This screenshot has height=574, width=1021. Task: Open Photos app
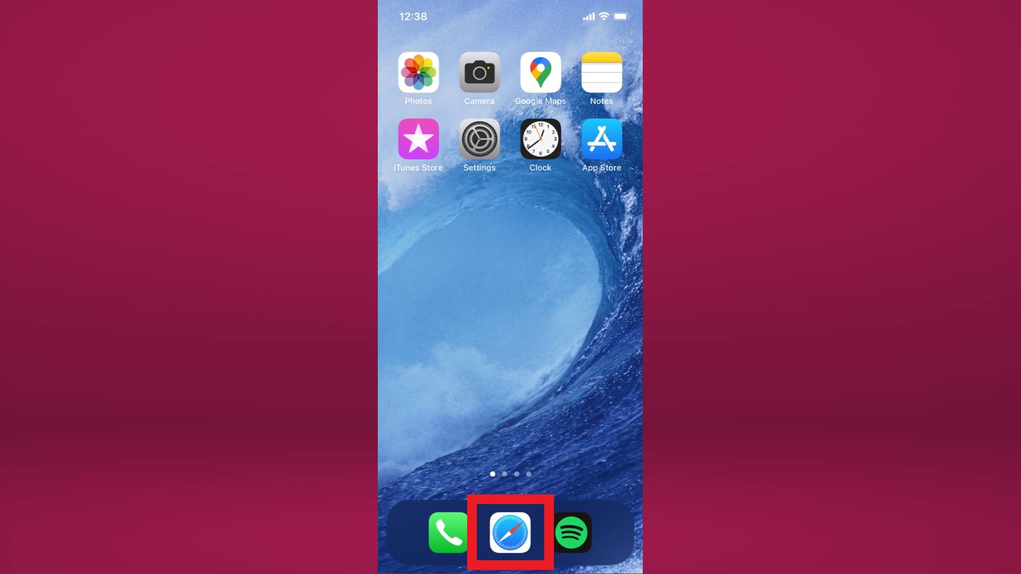tap(418, 72)
